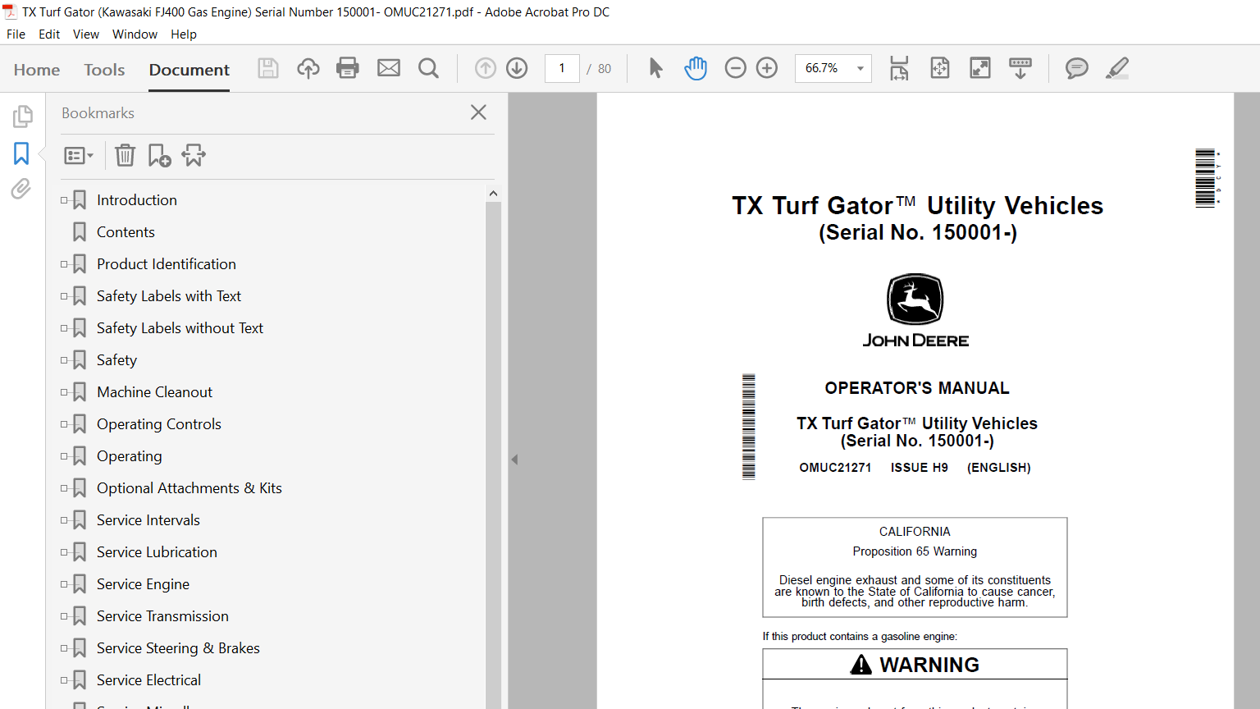Image resolution: width=1260 pixels, height=709 pixels.
Task: Click the Acrobat PDF title bar icon
Action: click(10, 12)
